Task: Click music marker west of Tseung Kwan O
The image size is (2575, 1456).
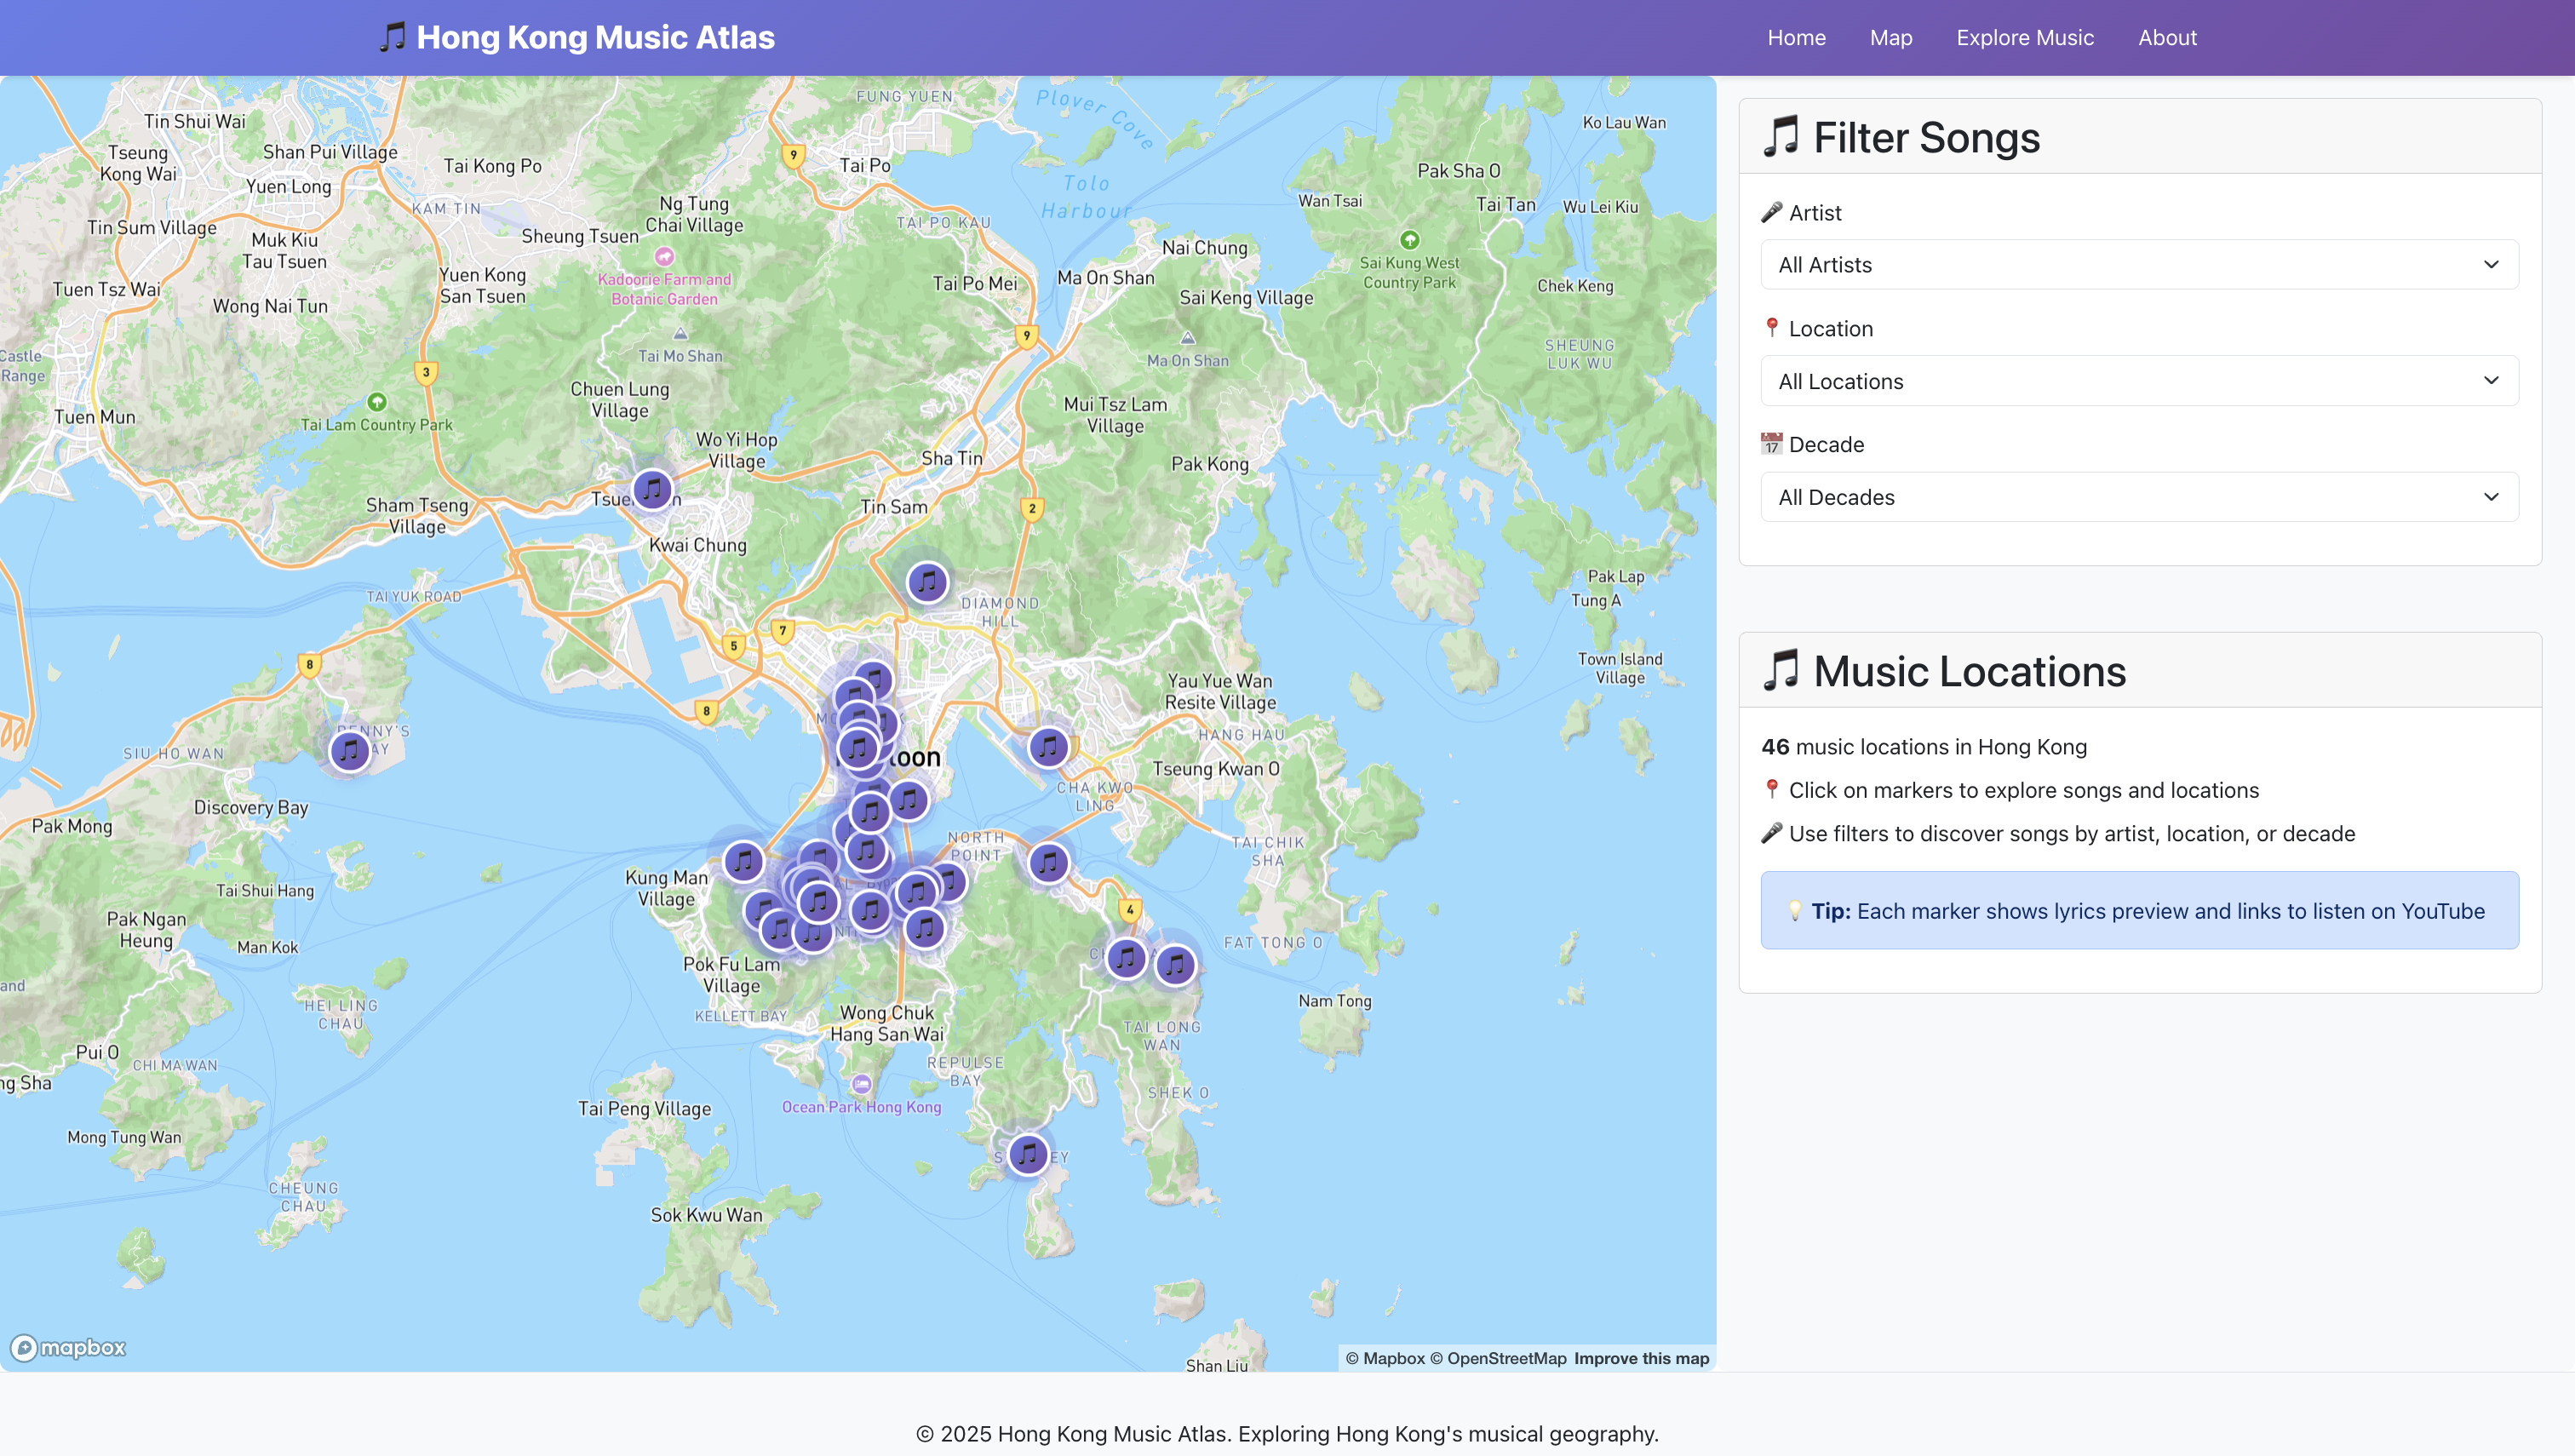Action: 1048,746
